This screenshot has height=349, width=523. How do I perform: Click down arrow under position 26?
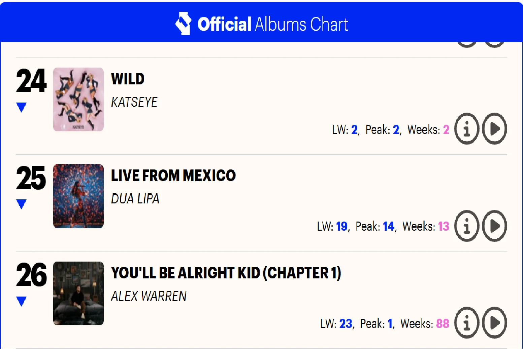(x=21, y=302)
